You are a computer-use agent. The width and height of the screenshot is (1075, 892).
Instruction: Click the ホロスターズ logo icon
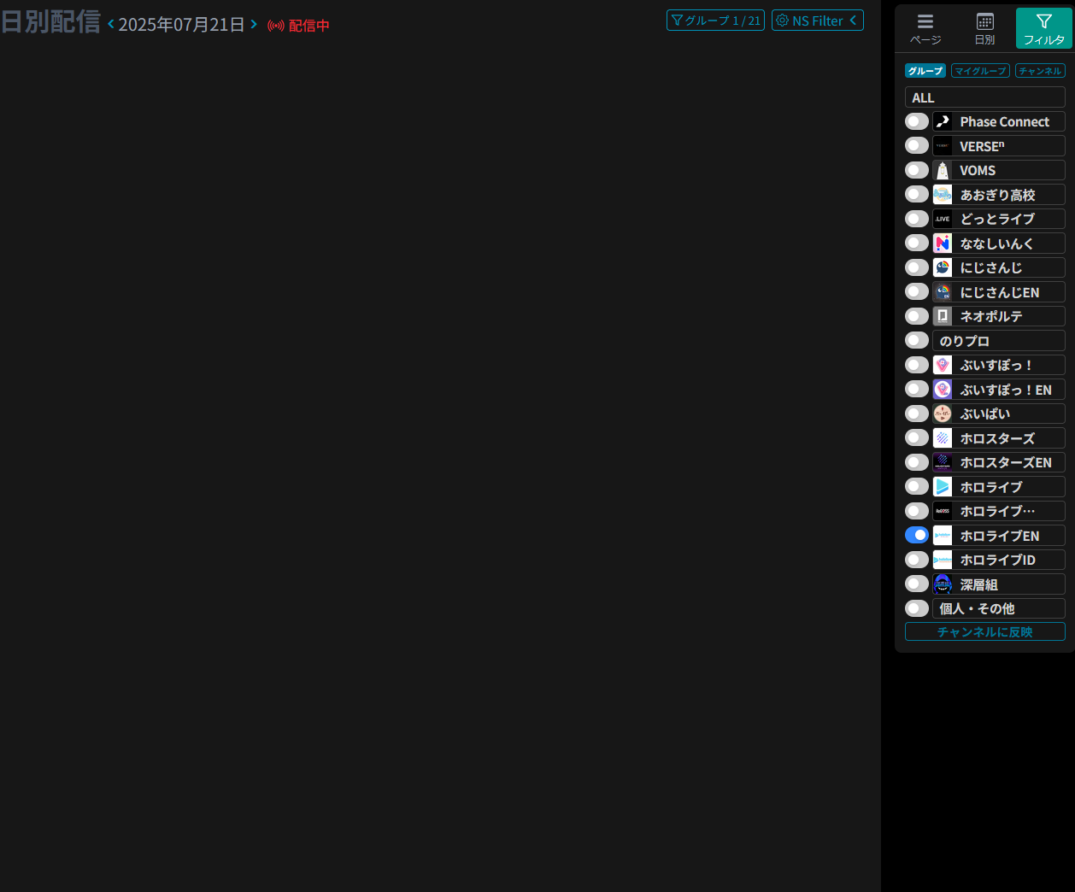[943, 437]
